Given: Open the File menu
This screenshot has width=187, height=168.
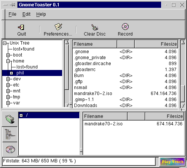Looking at the screenshot, I should [12, 14].
